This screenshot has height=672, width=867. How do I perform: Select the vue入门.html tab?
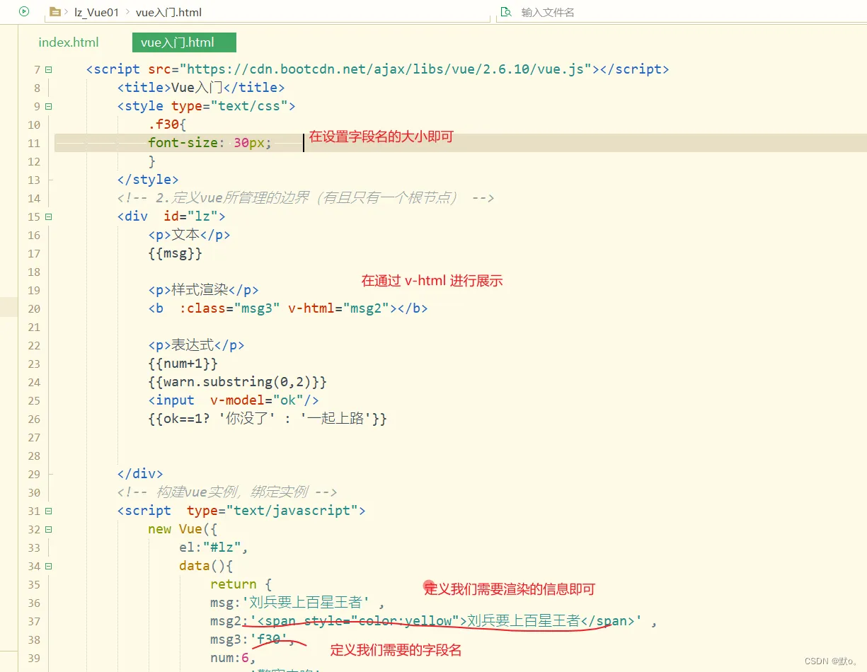(x=178, y=42)
